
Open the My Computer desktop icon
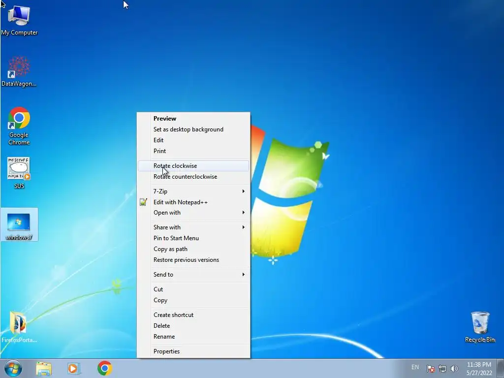[x=19, y=20]
